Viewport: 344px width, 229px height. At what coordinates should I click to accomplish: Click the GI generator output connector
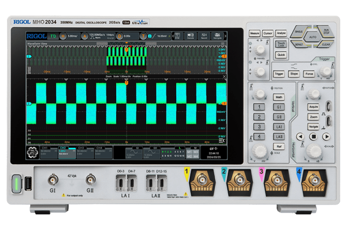click(x=52, y=180)
